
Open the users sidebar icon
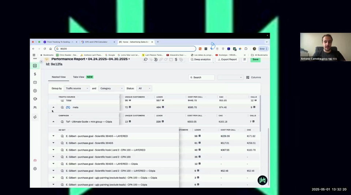click(x=35, y=107)
